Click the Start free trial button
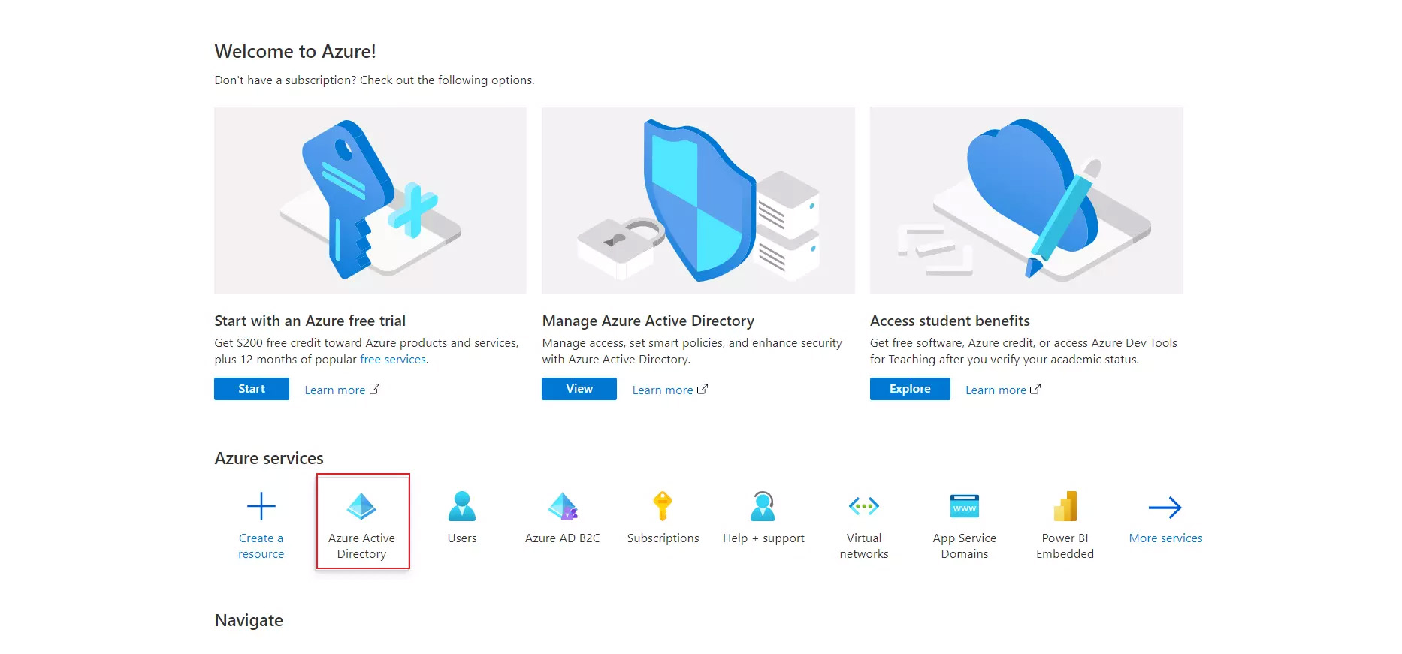The width and height of the screenshot is (1402, 654). tap(252, 389)
